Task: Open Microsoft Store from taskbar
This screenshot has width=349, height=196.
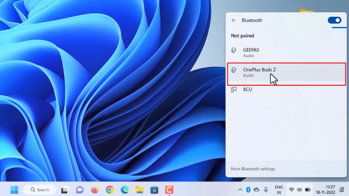Action: [154, 190]
